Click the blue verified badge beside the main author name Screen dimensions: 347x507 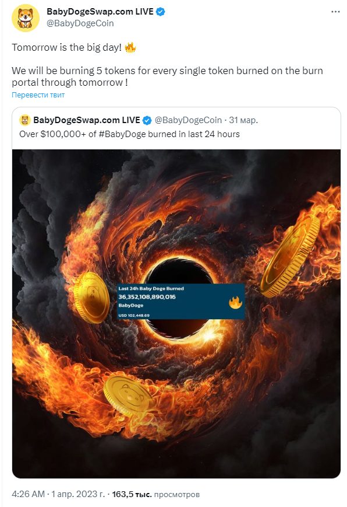coord(161,12)
